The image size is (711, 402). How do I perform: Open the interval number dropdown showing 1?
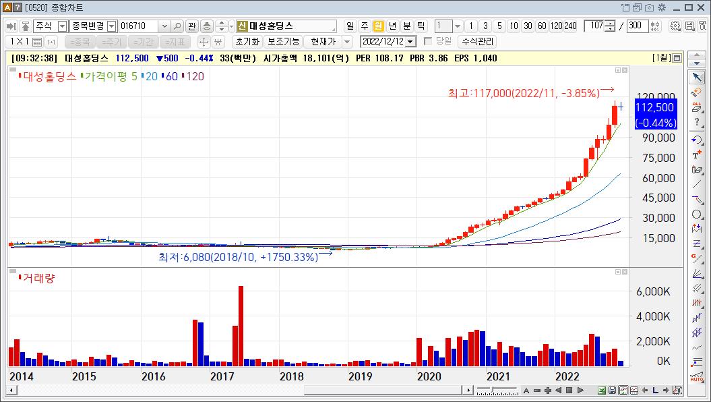coord(458,26)
